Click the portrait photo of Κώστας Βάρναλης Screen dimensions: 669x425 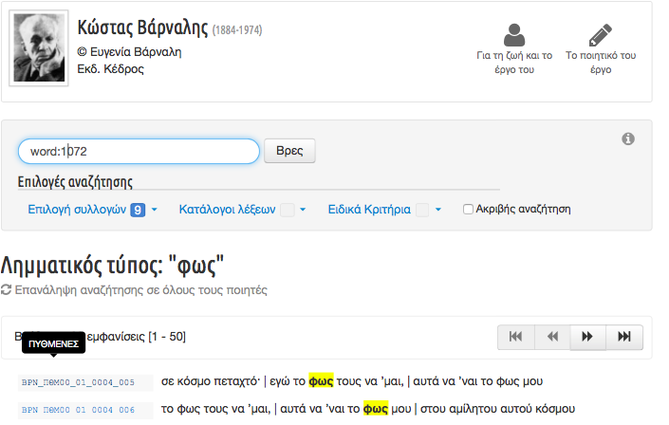39,47
